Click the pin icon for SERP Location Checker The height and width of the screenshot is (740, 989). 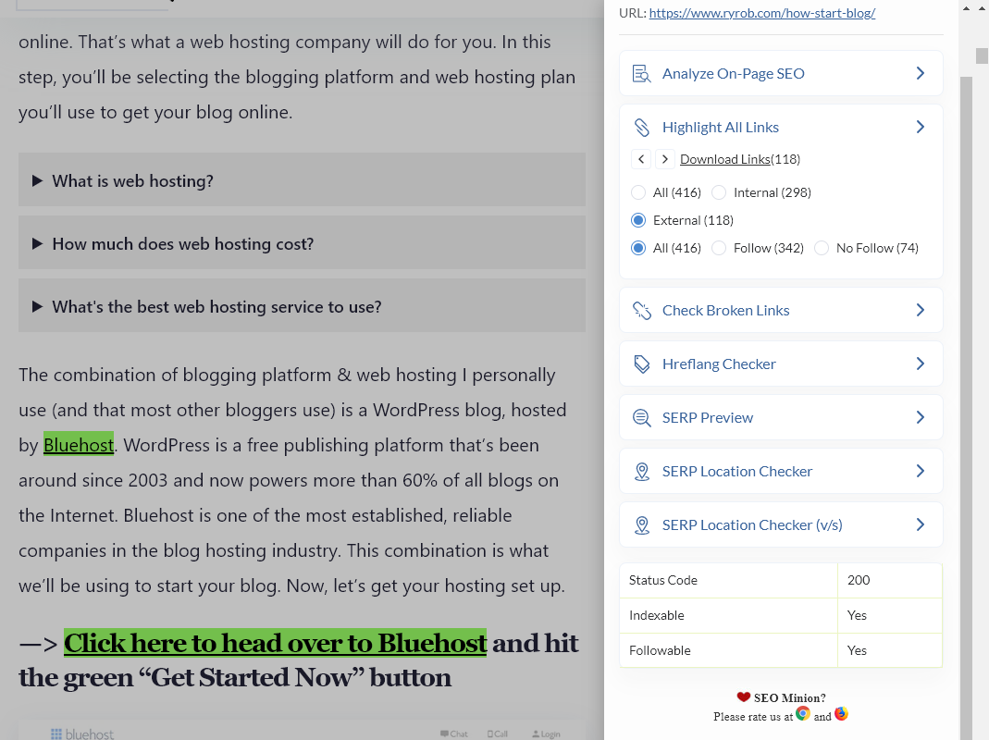[642, 471]
